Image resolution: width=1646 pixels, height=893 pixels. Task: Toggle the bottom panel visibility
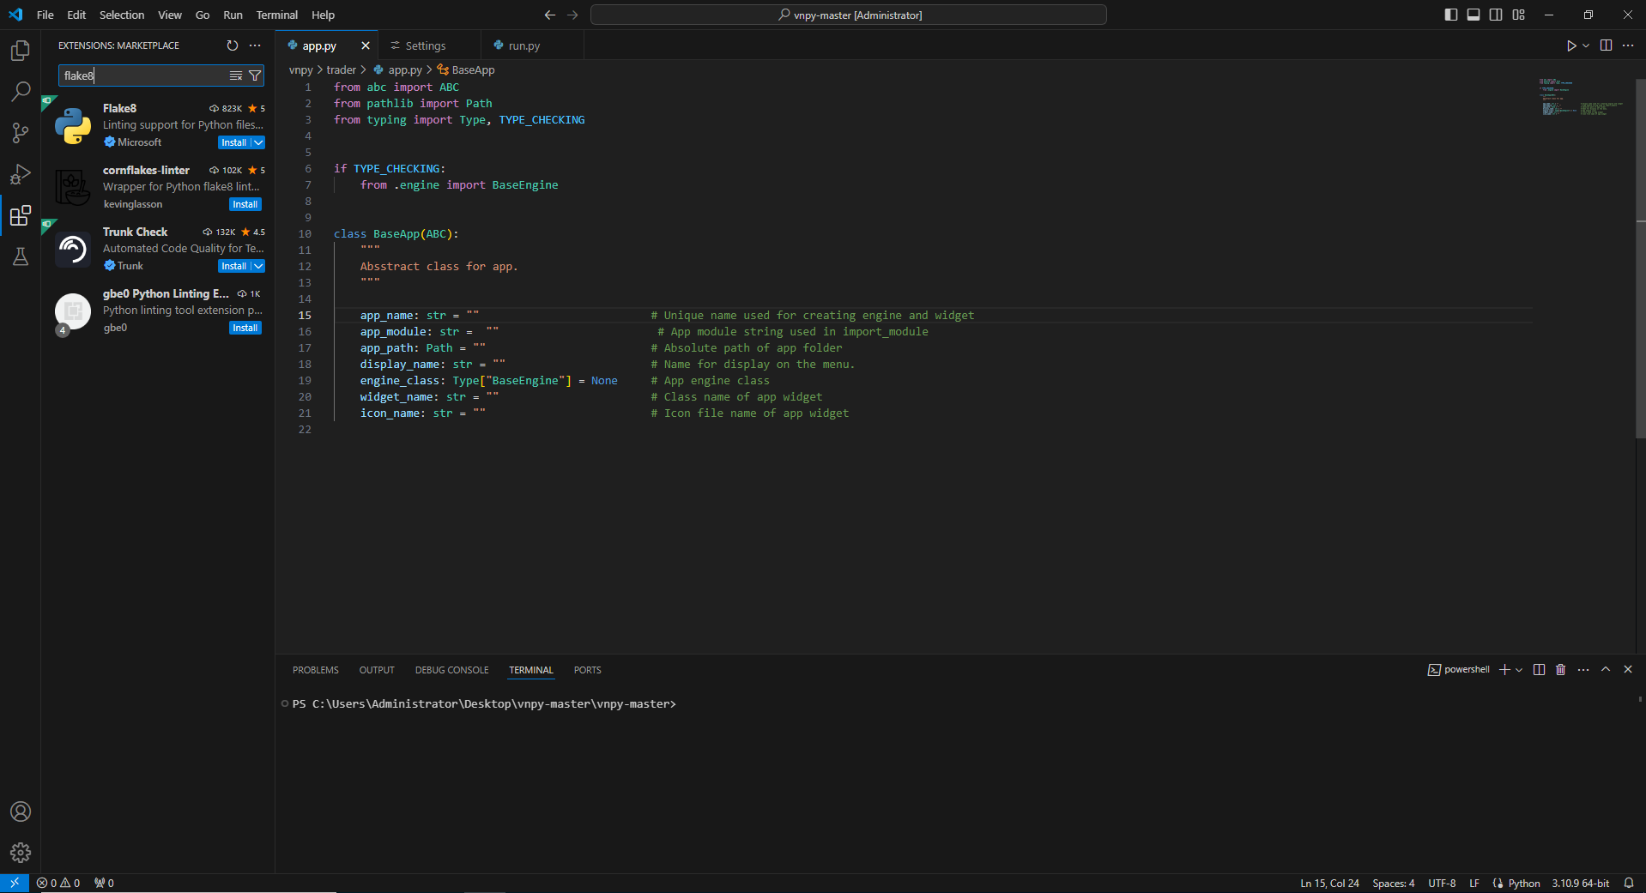pyautogui.click(x=1474, y=15)
